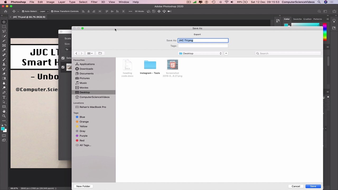This screenshot has width=338, height=190.
Task: Open the view options grid dropdown
Action: click(90, 53)
